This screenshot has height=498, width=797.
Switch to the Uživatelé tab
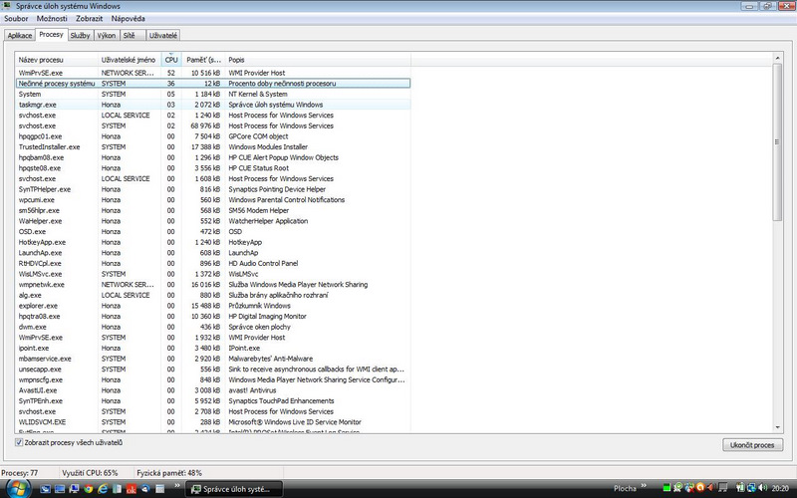(163, 36)
